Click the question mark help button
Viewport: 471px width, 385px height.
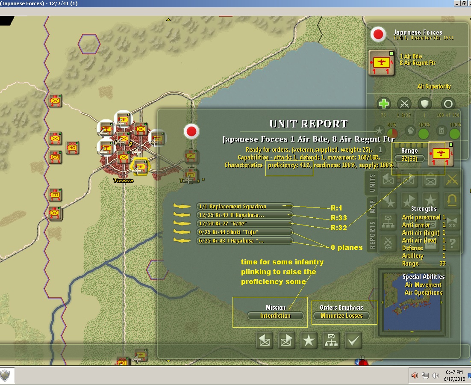coord(452,243)
